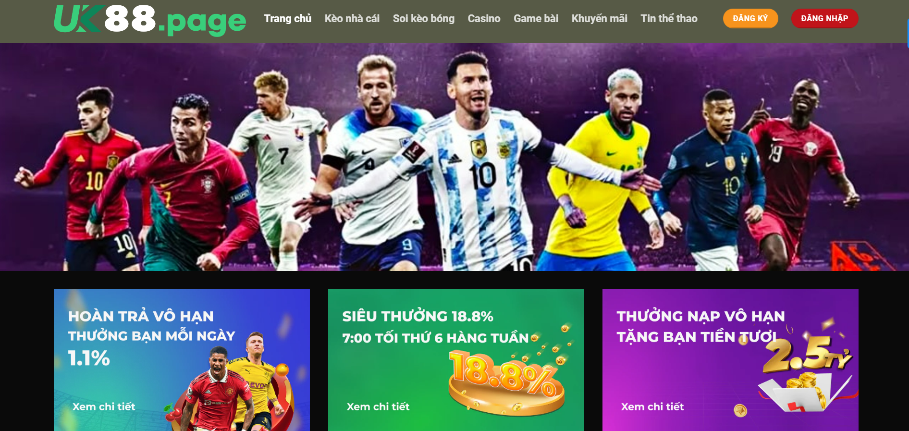Select THƯỞNG NẠP VÔ HẠN promo heading

700,316
